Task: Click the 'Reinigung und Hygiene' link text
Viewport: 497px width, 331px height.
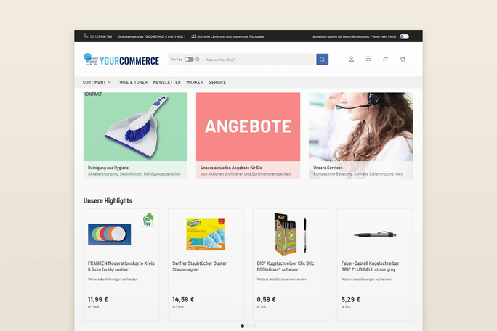Action: pyautogui.click(x=108, y=168)
